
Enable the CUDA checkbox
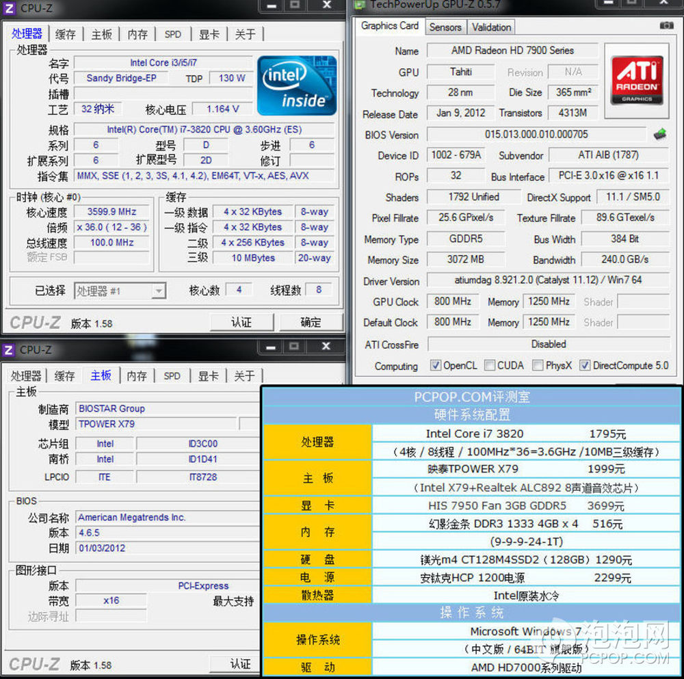(490, 365)
